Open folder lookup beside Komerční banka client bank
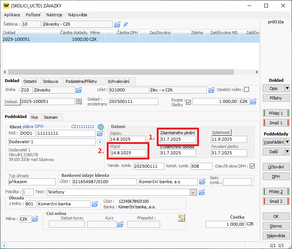 tap(202, 182)
